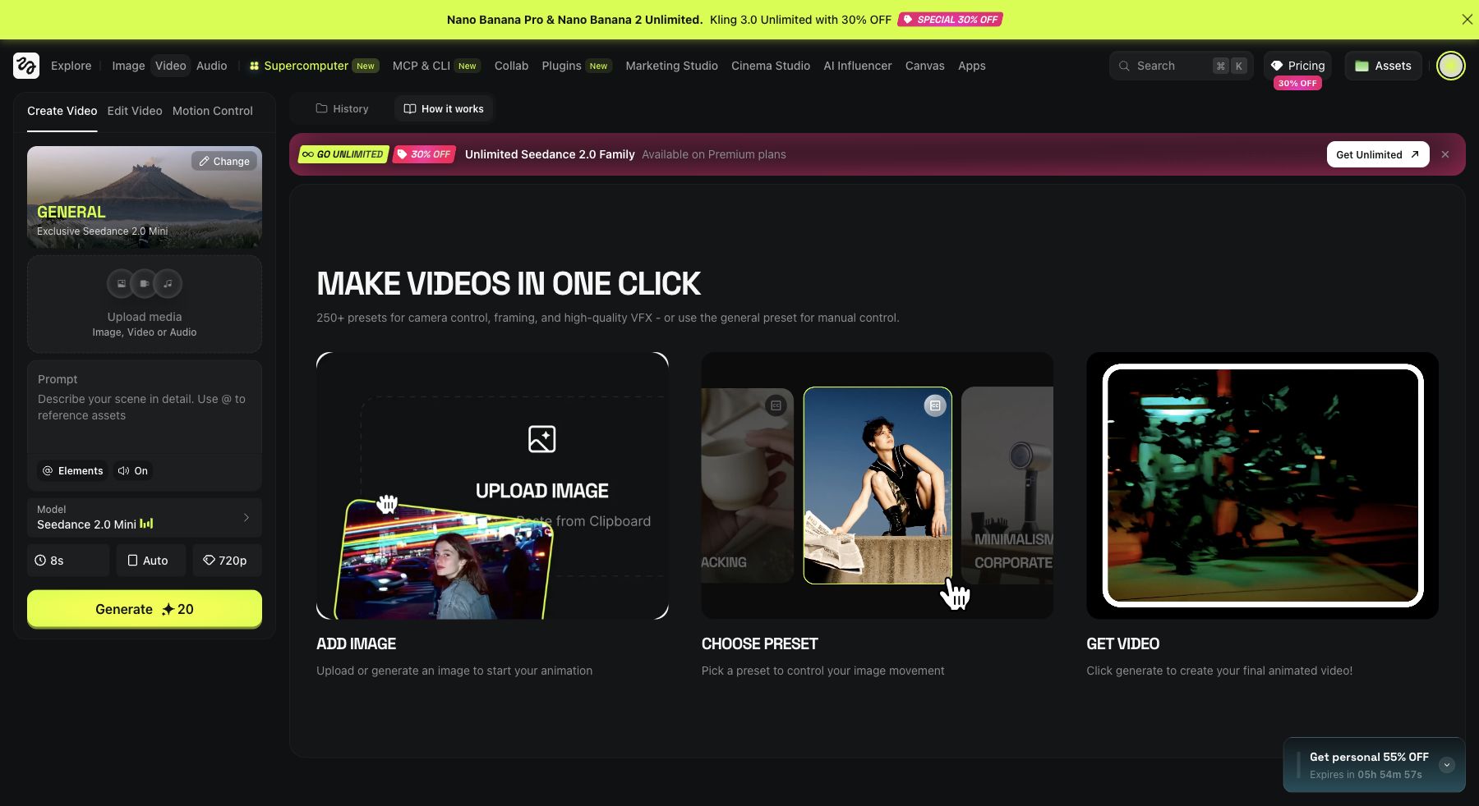Open MCP & CLI page
Image resolution: width=1479 pixels, height=806 pixels.
pos(436,66)
